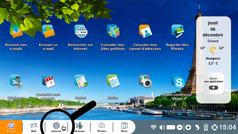This screenshot has height=134, width=238.
Task: Launch the Calcul spreadsheet app
Action: click(81, 81)
